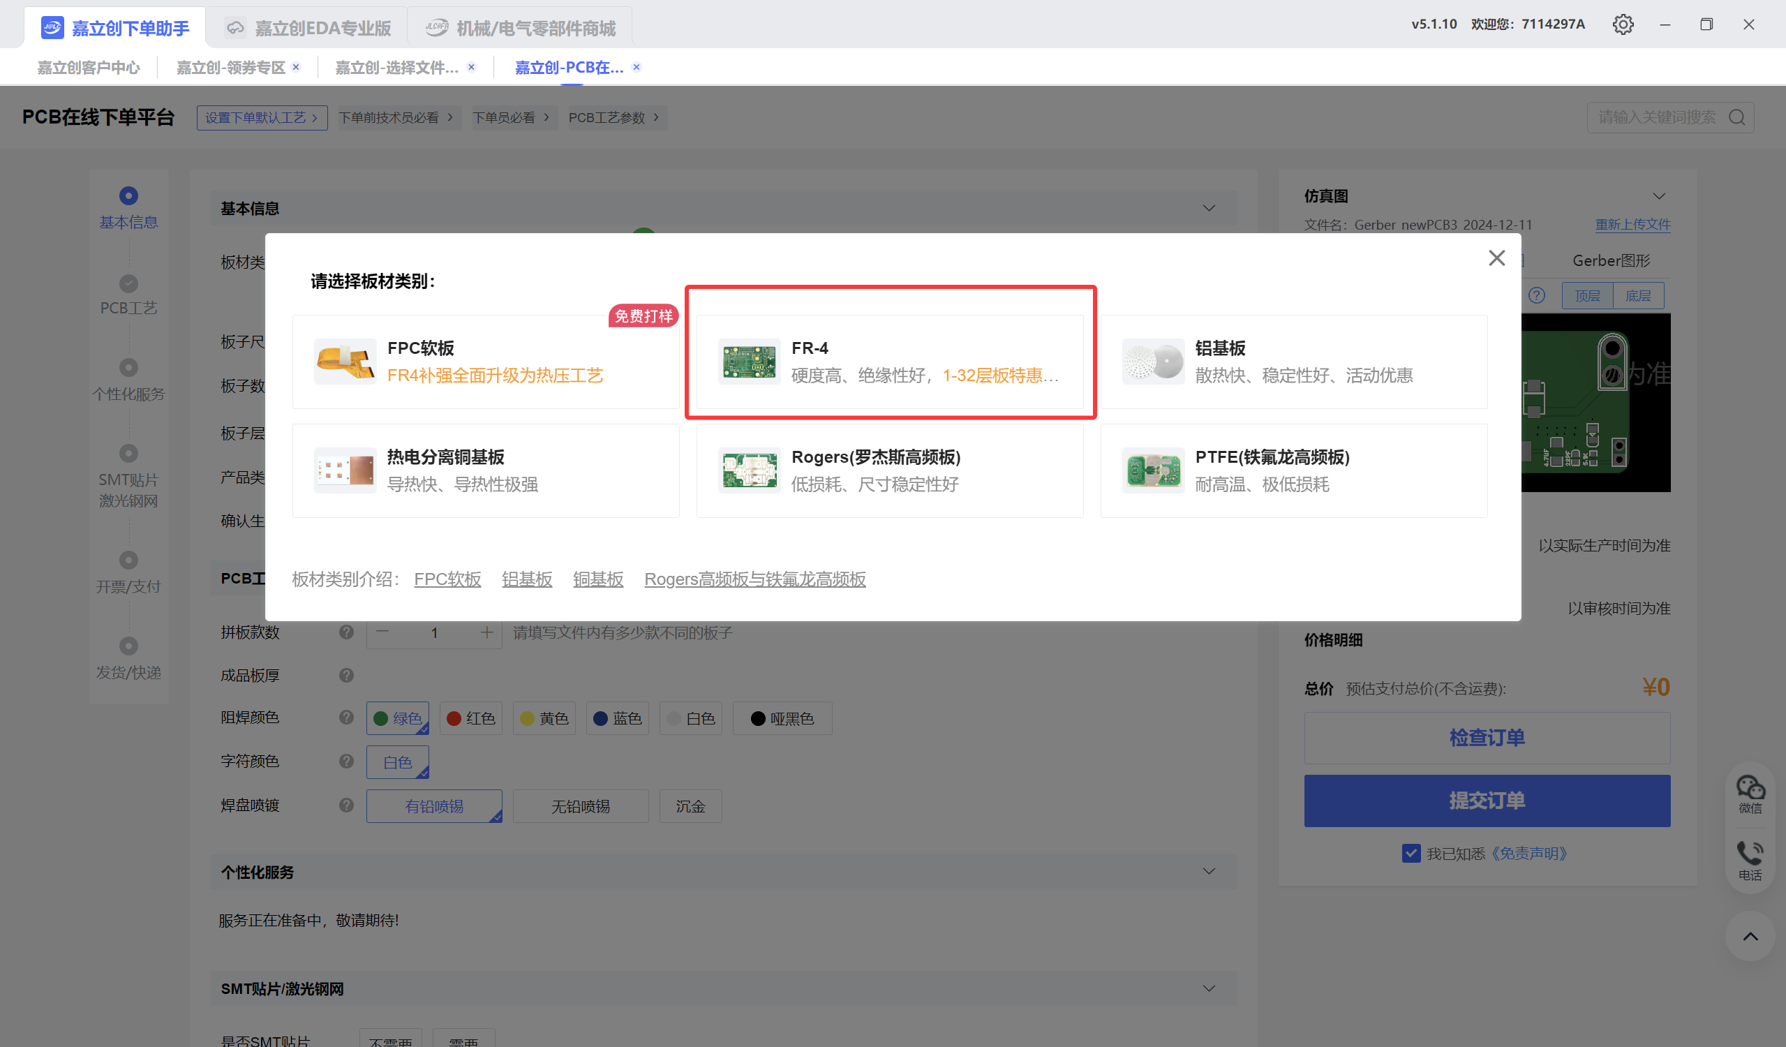The image size is (1786, 1047).
Task: Pick the 铝基板 material card
Action: point(1293,362)
